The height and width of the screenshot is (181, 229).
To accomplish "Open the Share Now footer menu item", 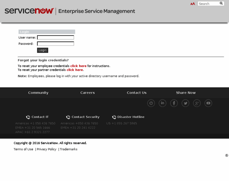I will 186,93.
